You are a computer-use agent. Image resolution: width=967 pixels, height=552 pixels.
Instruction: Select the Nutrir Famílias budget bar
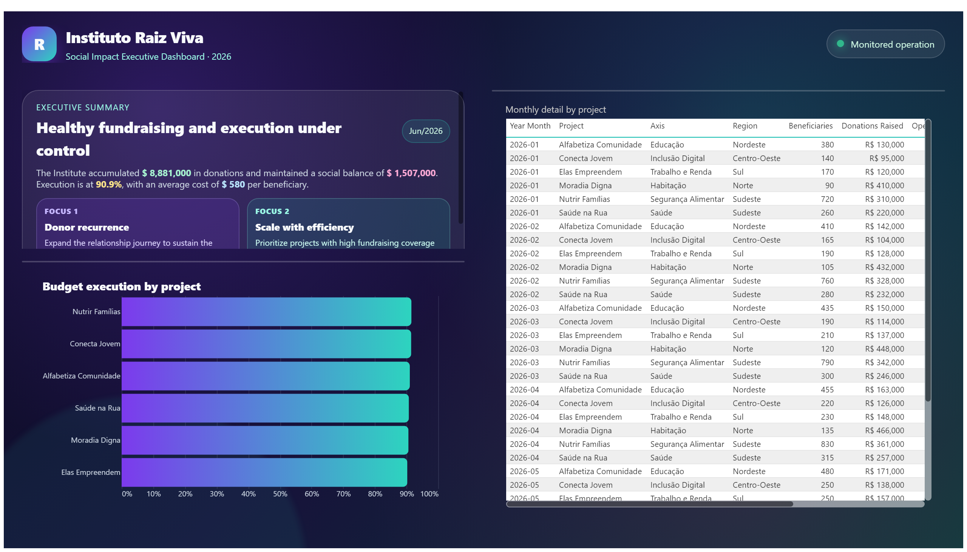coord(266,312)
